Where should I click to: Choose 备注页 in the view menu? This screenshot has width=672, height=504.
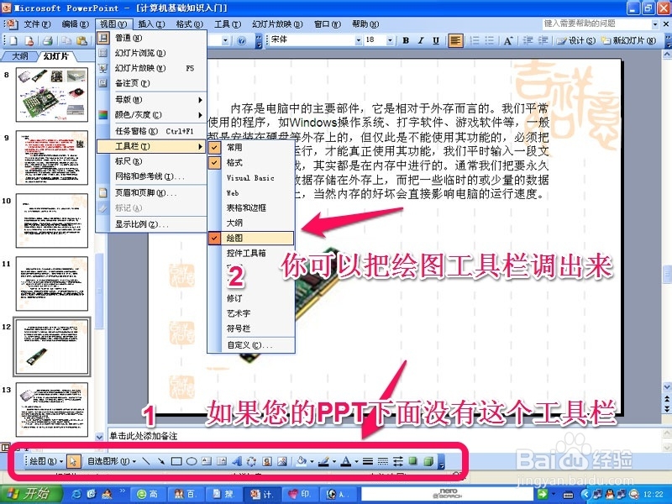click(x=151, y=83)
